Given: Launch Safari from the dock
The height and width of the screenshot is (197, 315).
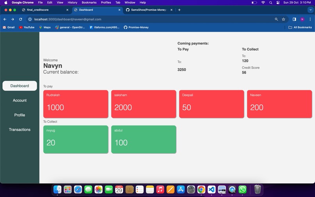Looking at the screenshot, I should 78,189.
